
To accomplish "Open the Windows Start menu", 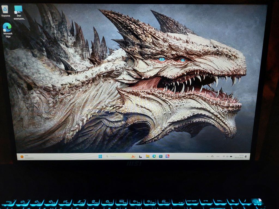I will (x=100, y=156).
